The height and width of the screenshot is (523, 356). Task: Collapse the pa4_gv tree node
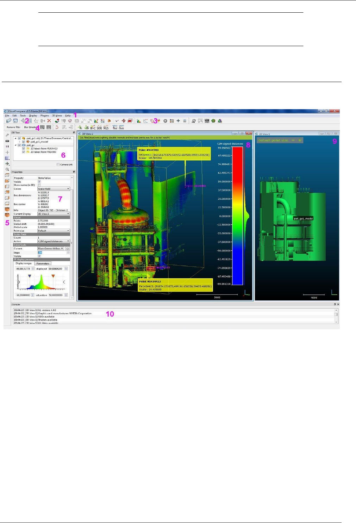(x=15, y=145)
